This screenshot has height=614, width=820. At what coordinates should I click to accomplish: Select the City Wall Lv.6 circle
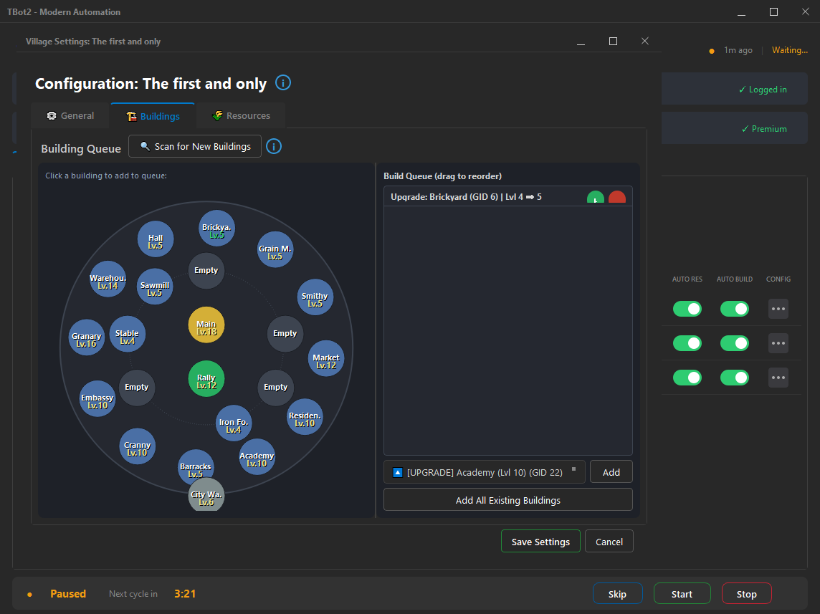[x=206, y=496]
